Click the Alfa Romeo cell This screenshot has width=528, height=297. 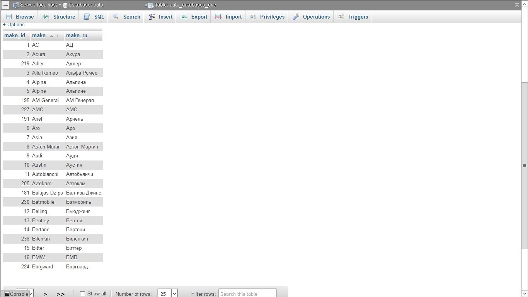[47, 73]
